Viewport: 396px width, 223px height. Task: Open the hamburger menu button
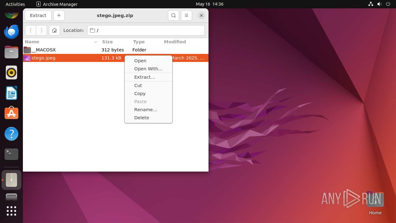point(186,15)
